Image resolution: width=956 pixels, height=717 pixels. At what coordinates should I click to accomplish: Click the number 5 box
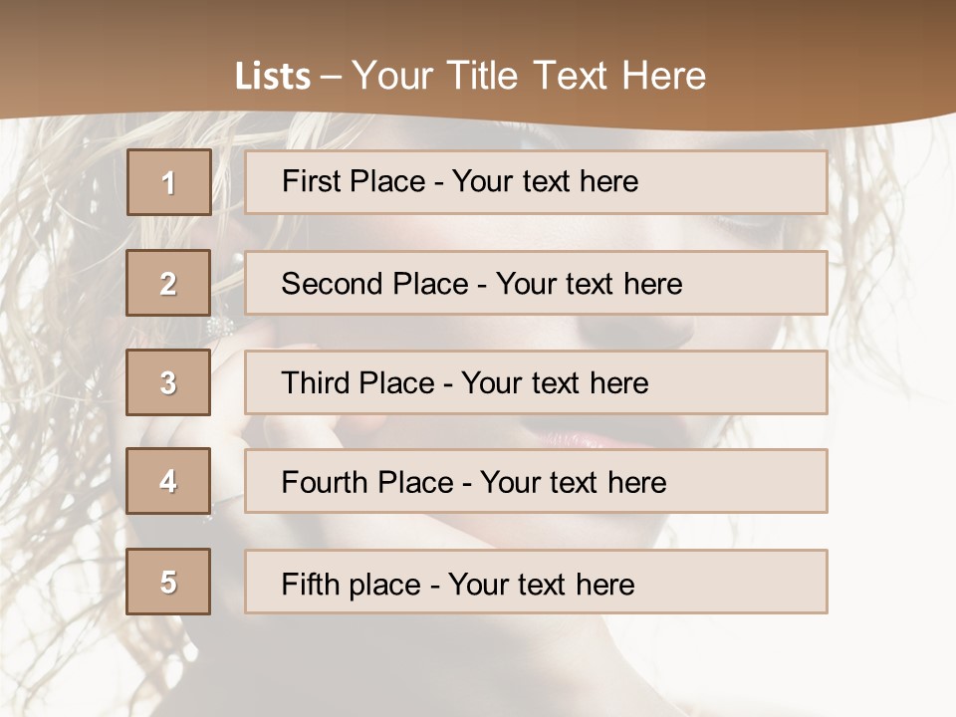[169, 583]
